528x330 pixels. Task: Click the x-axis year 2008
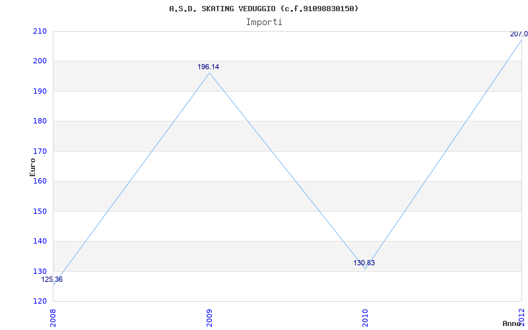[53, 317]
